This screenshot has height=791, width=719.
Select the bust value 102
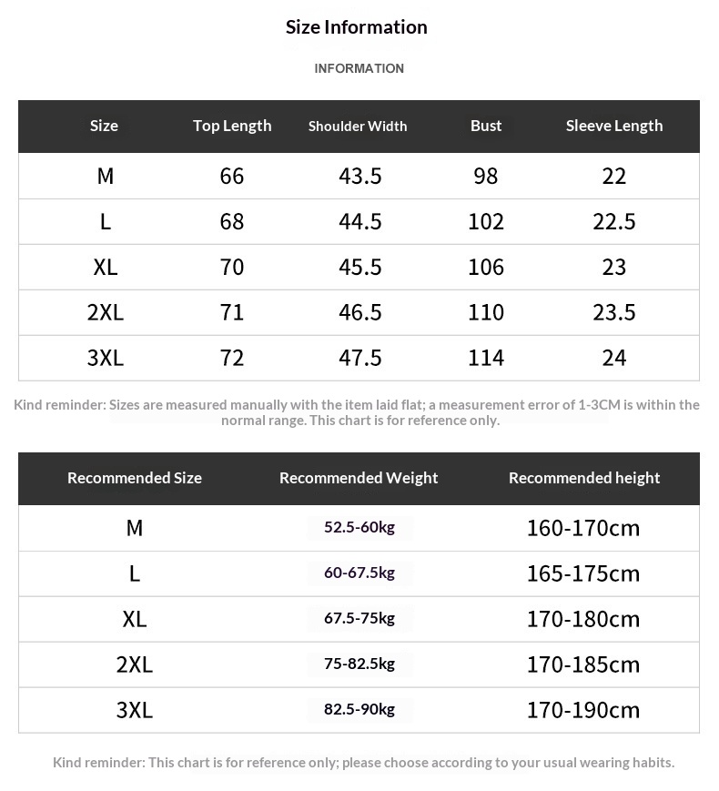486,221
